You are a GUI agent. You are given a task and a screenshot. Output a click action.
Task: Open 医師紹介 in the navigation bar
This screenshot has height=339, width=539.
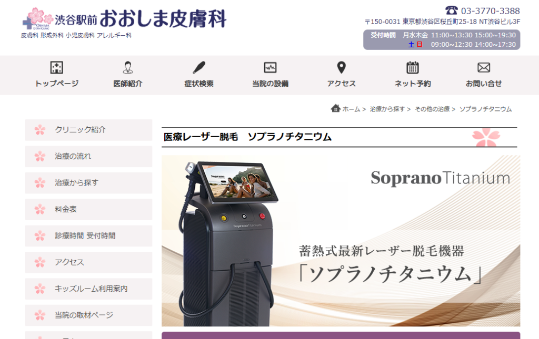coord(128,84)
